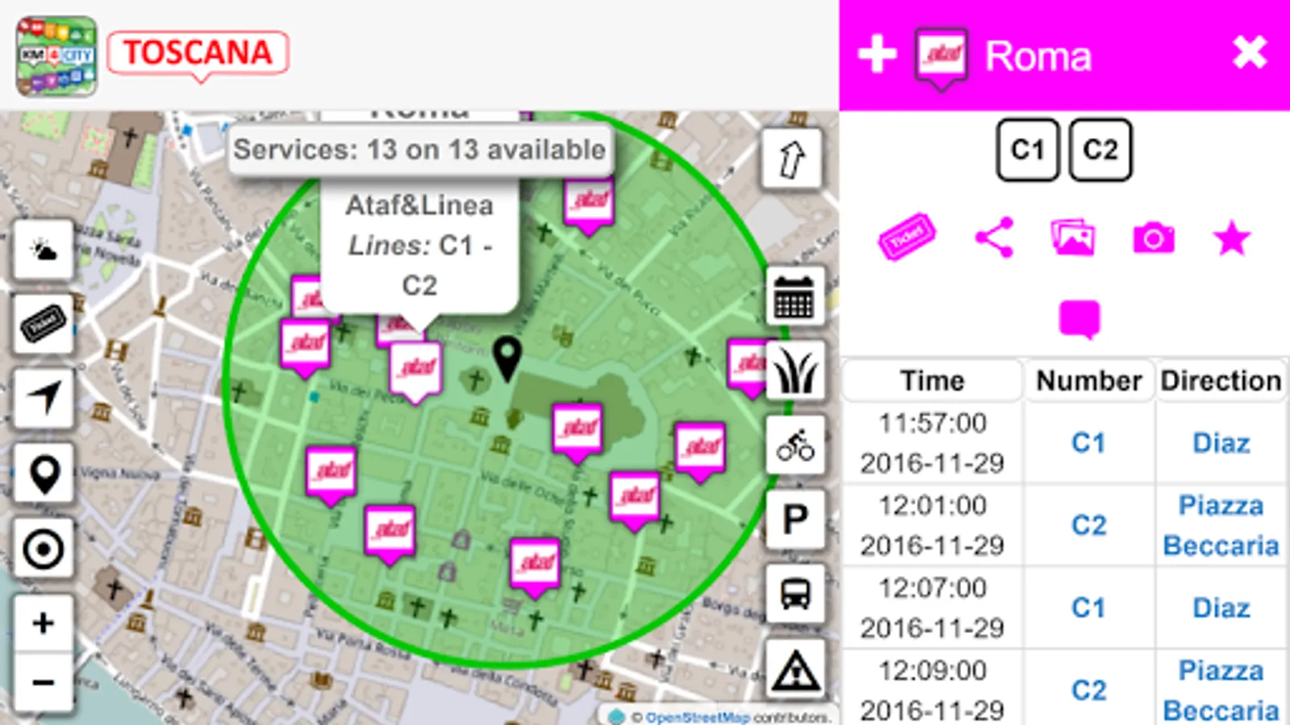
Task: Open the OpenStreetMap contributors link
Action: [x=697, y=717]
